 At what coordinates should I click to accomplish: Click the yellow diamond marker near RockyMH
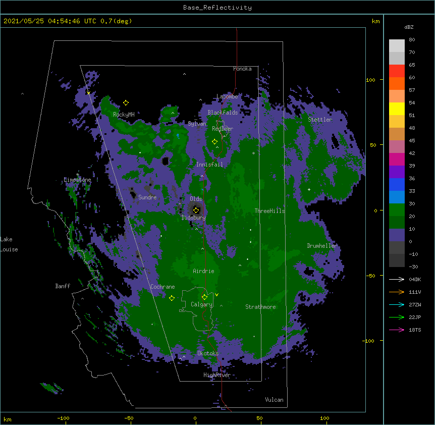[x=126, y=102]
